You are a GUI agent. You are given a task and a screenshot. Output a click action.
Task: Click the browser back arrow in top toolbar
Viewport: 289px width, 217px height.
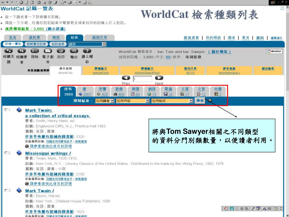[3, 2]
